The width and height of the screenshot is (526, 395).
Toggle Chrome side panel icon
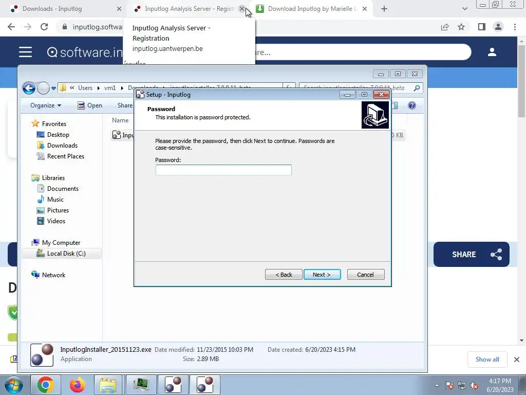(x=482, y=27)
